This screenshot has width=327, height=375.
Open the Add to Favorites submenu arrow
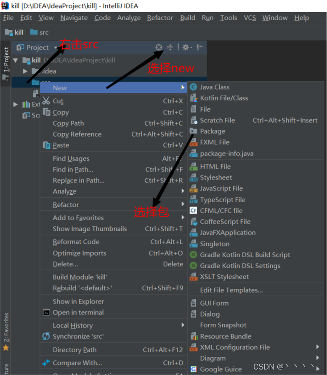coord(183,217)
